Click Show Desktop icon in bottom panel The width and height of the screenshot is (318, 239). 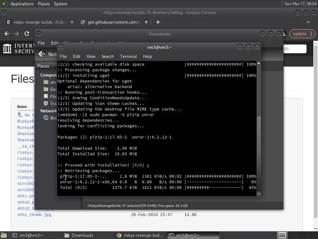(4, 235)
